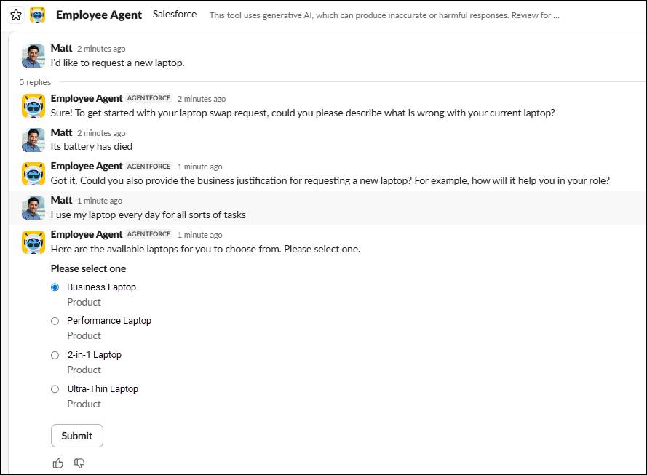Submit the laptop selection

point(77,436)
